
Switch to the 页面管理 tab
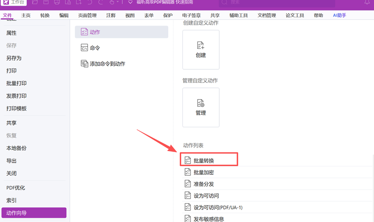(87, 16)
